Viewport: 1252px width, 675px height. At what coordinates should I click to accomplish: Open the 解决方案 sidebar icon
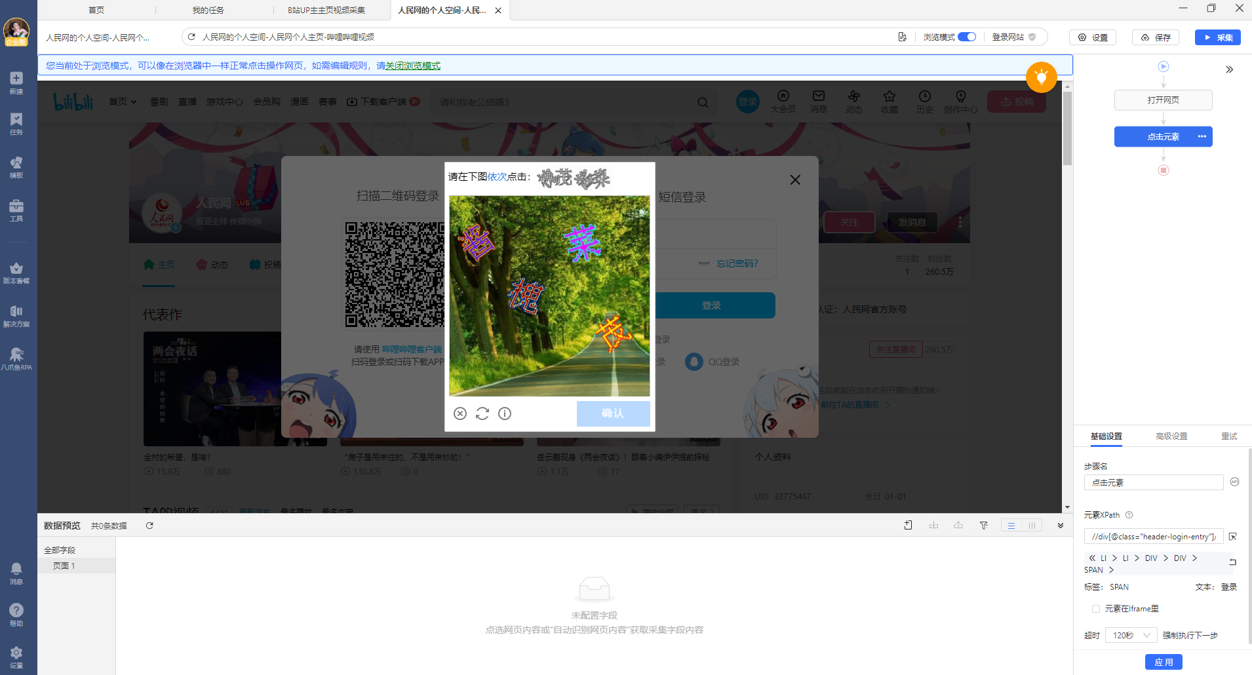coord(16,316)
